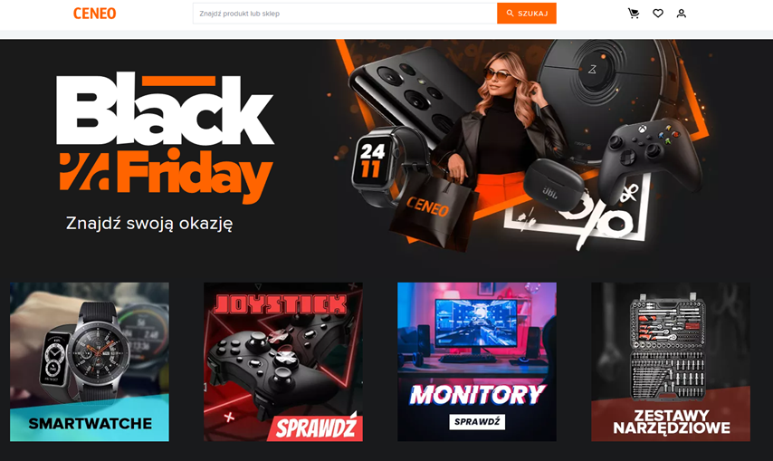
Task: Focus the "Znajdź produkt lub sklep" search field
Action: pos(345,14)
